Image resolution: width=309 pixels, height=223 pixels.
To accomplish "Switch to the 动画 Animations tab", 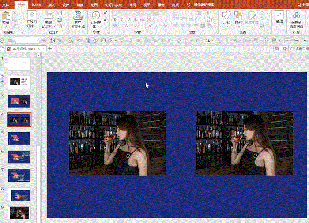I will pyautogui.click(x=94, y=5).
